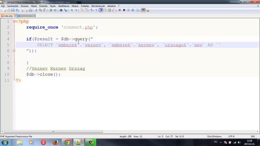The width and height of the screenshot is (260, 146).
Task: Close the index.php tab with its X
Action: point(15,16)
